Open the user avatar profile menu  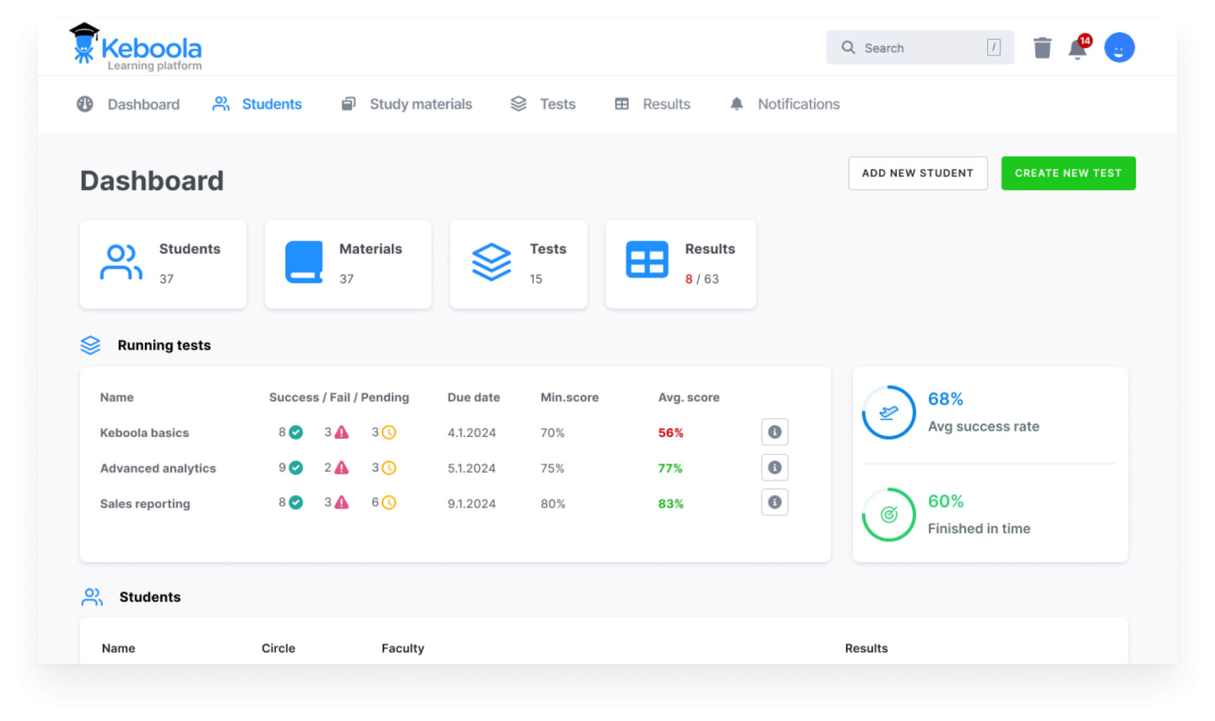tap(1119, 47)
